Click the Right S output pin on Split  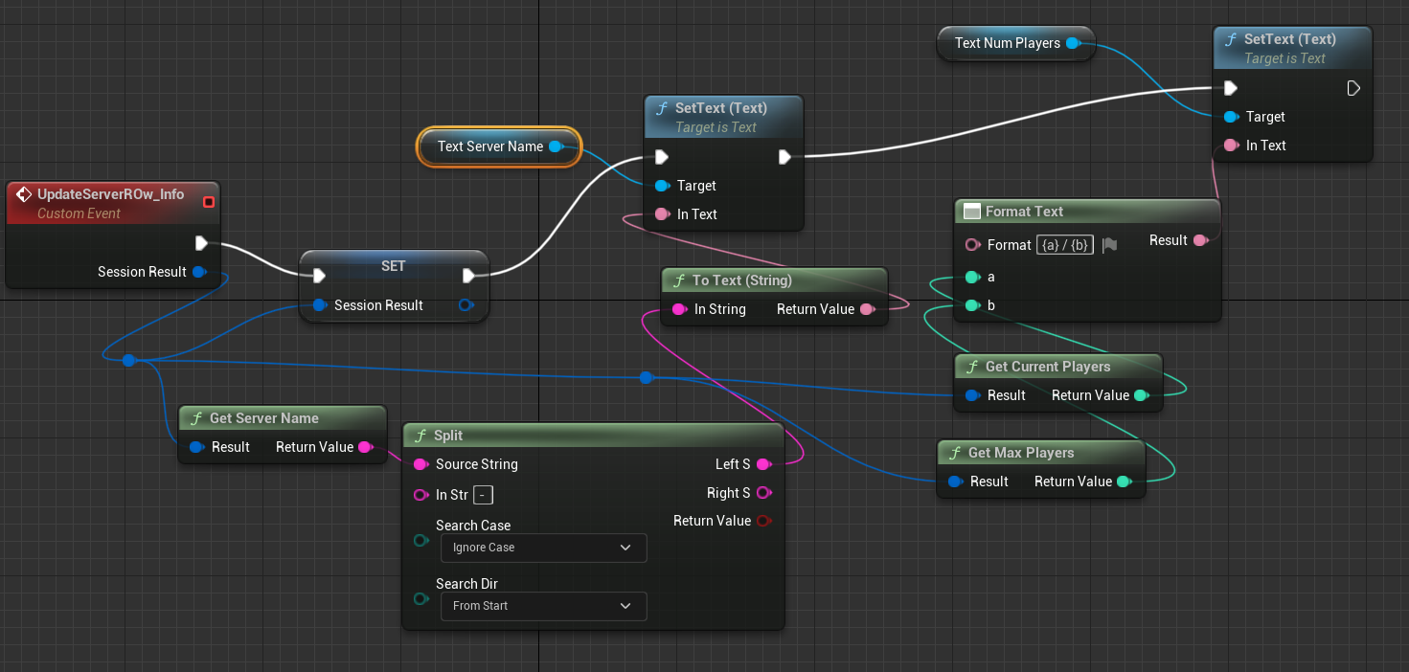coord(763,493)
